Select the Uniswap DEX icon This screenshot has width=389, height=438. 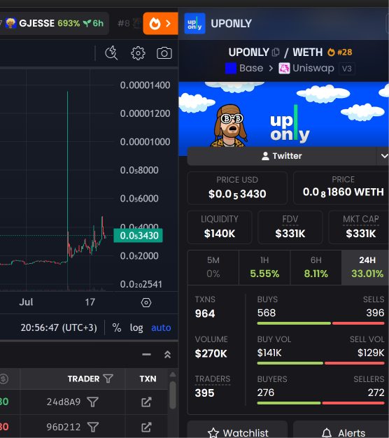coord(284,69)
